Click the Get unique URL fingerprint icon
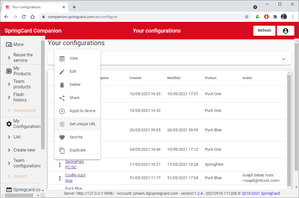The width and height of the screenshot is (299, 198). 62,124
